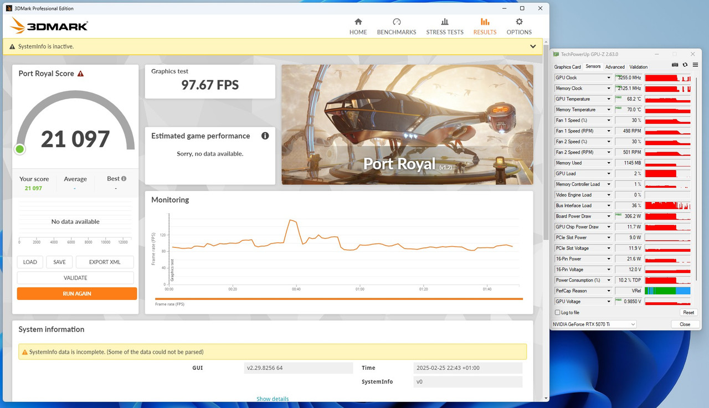Expand the SystemInfo inactive banner chevron

(x=533, y=47)
